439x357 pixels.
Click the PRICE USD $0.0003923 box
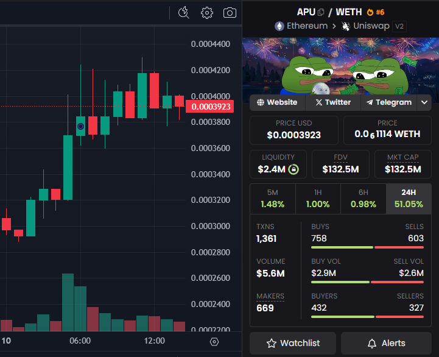[x=294, y=130]
